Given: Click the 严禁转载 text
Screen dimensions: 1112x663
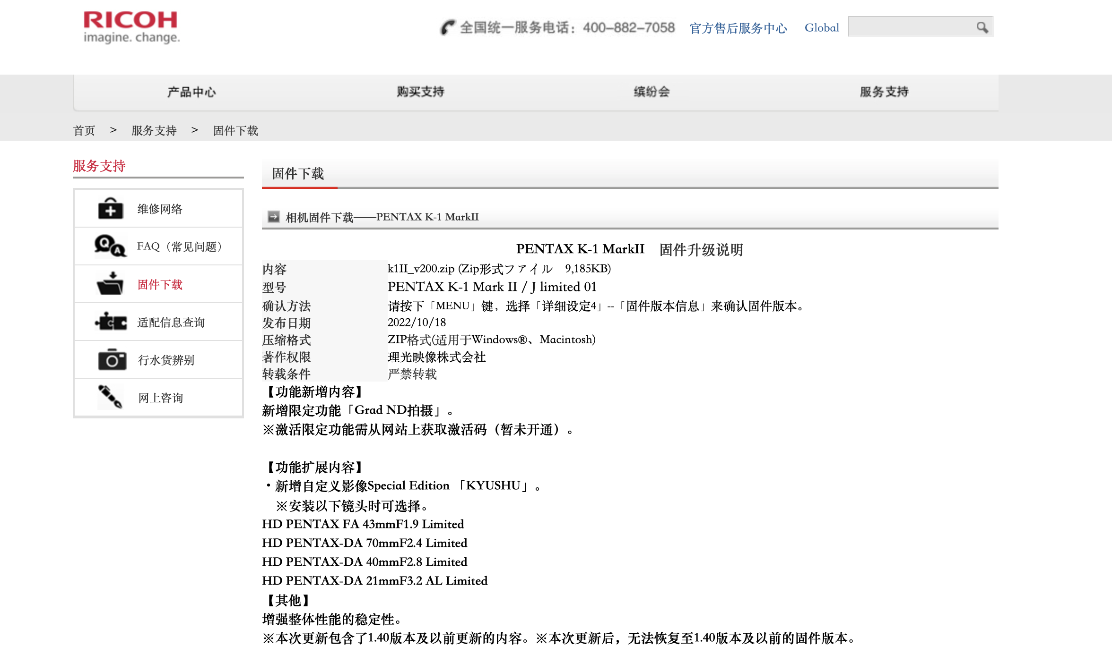Looking at the screenshot, I should coord(412,374).
